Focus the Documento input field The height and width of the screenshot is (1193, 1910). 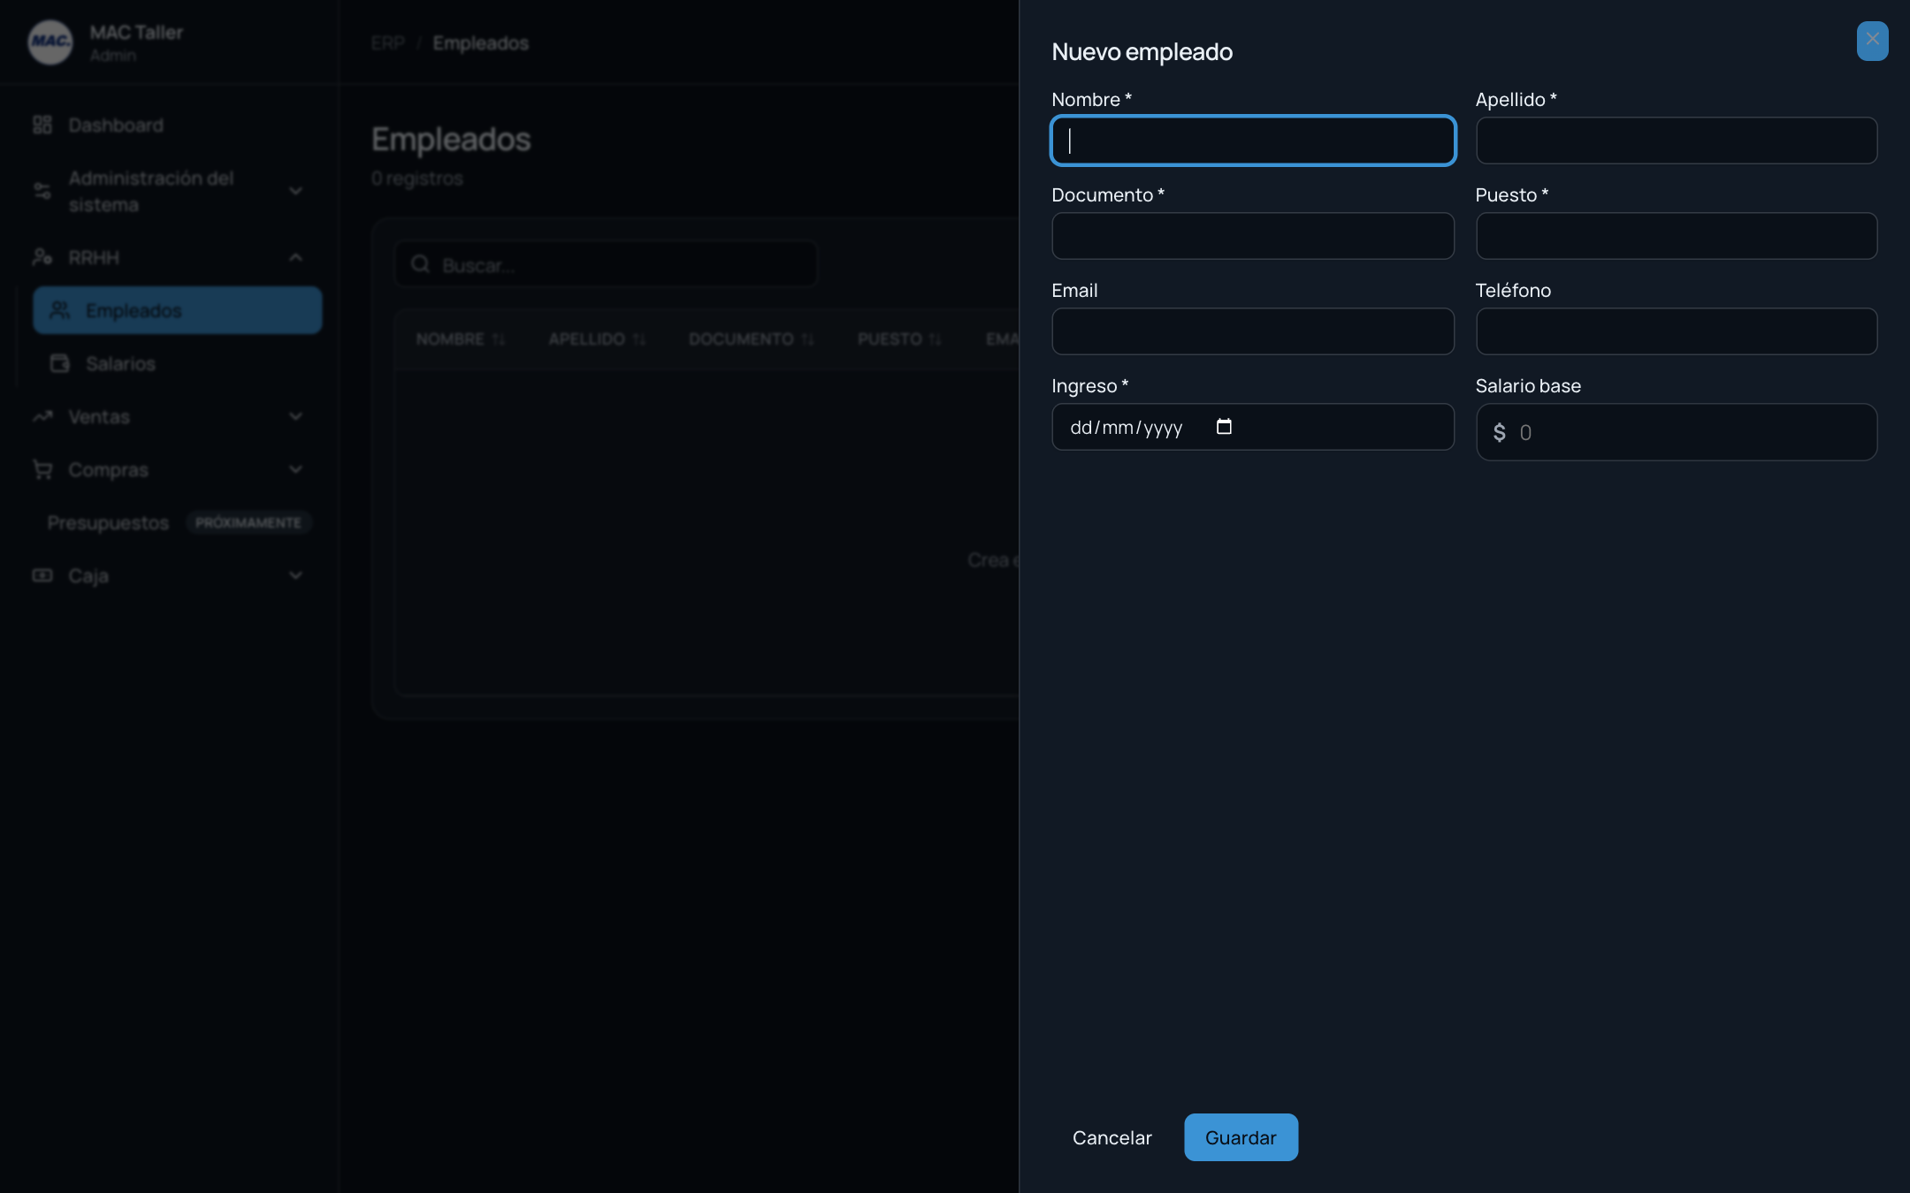click(1253, 236)
